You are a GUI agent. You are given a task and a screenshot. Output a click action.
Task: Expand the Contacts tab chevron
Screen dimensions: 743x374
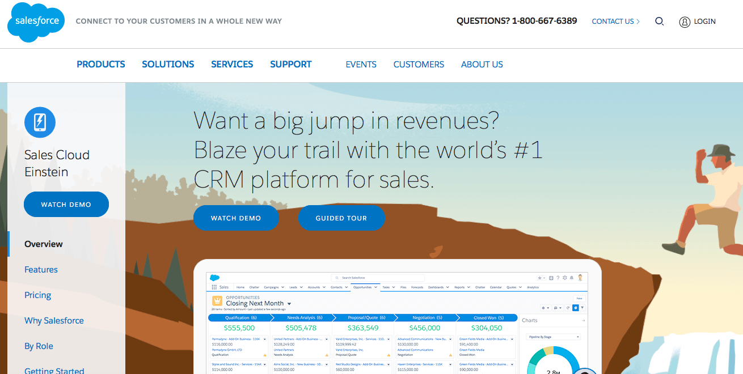coord(347,287)
